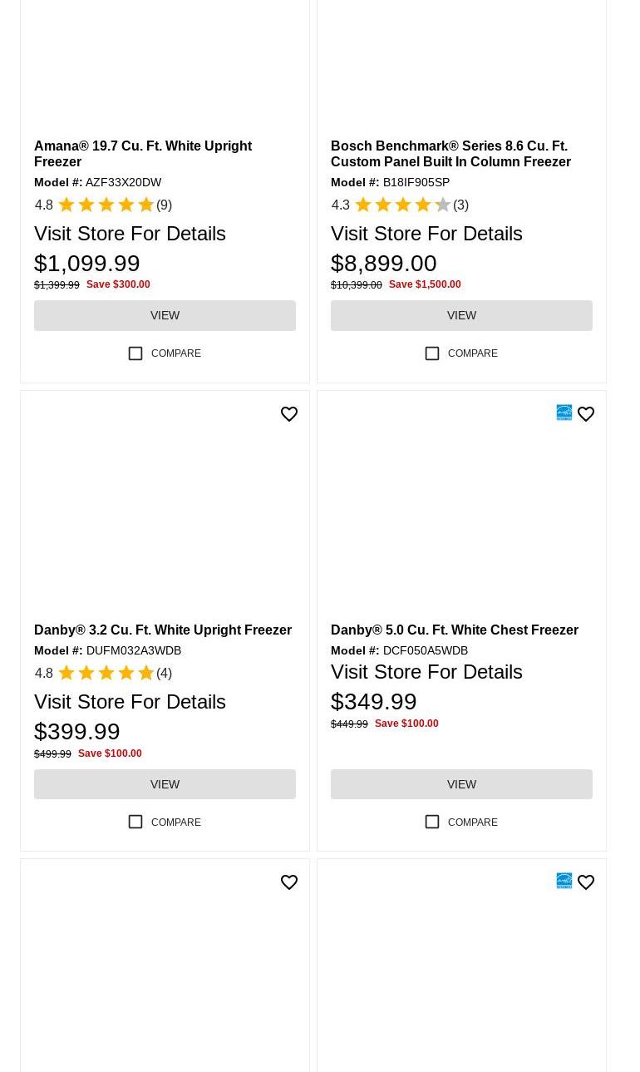
Task: View the Danby 5.0 Cu. Ft. chest freezer
Action: click(461, 784)
